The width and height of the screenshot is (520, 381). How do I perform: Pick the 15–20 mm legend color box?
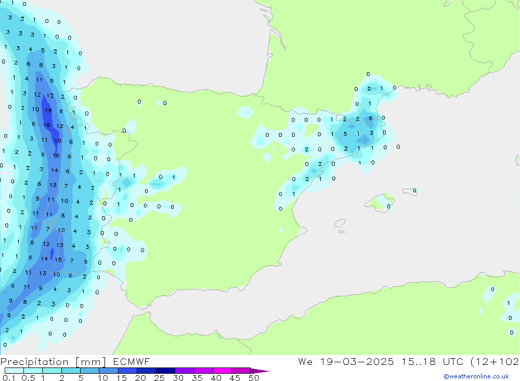pos(128,371)
